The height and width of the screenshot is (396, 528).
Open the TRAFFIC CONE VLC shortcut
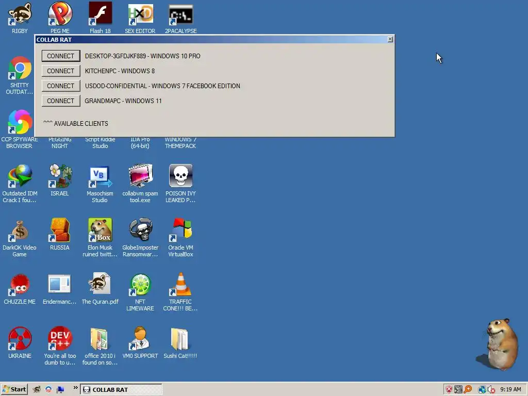(x=181, y=284)
